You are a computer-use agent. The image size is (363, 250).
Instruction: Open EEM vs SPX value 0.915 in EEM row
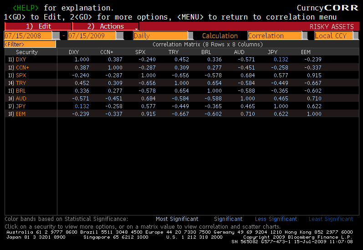point(148,114)
